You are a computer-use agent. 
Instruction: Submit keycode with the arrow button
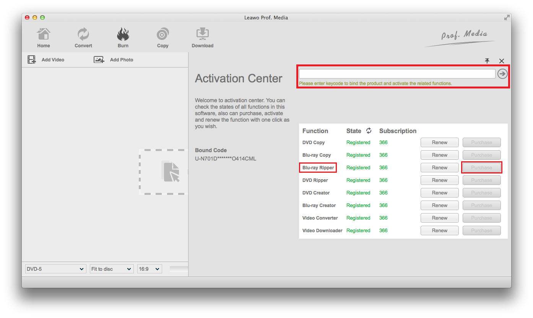502,74
